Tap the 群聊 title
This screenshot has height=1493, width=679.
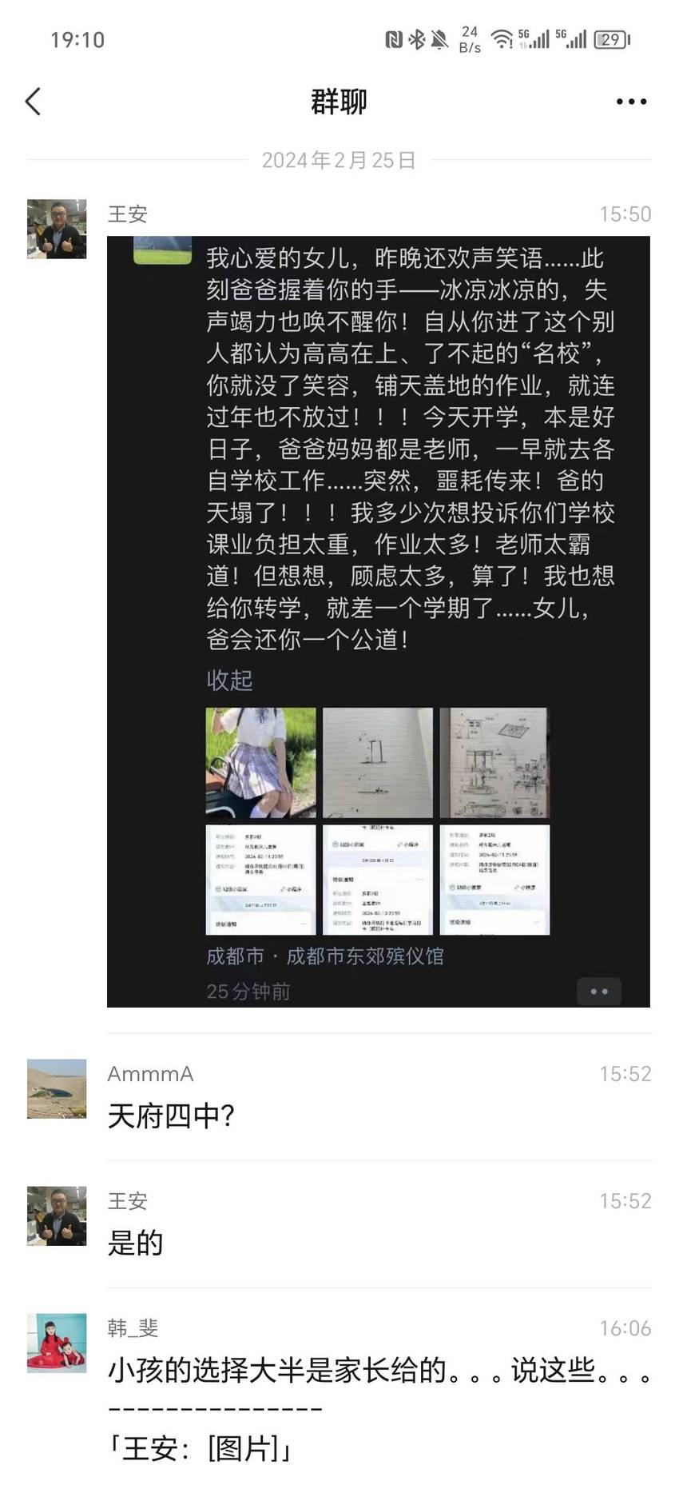pyautogui.click(x=339, y=102)
